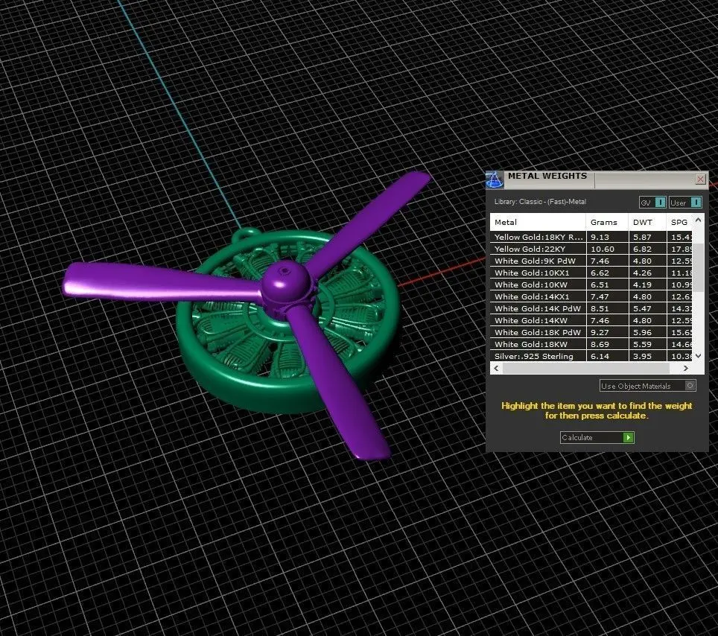Select the White Gold:14KX1 row

[x=591, y=296]
